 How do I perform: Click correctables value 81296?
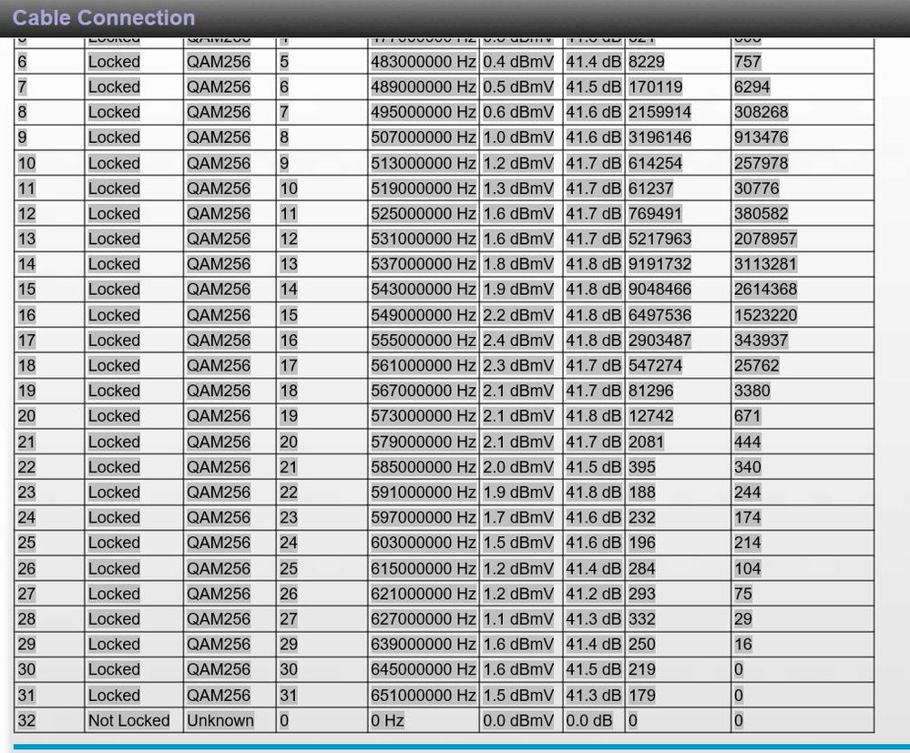click(650, 391)
